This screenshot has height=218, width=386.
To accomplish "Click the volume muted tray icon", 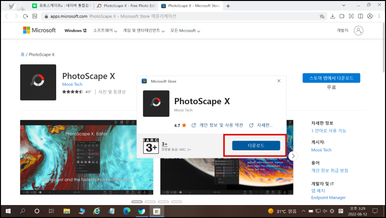I will (x=325, y=211).
